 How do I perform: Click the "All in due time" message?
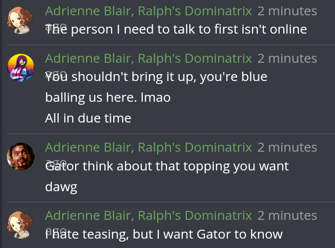(x=88, y=118)
